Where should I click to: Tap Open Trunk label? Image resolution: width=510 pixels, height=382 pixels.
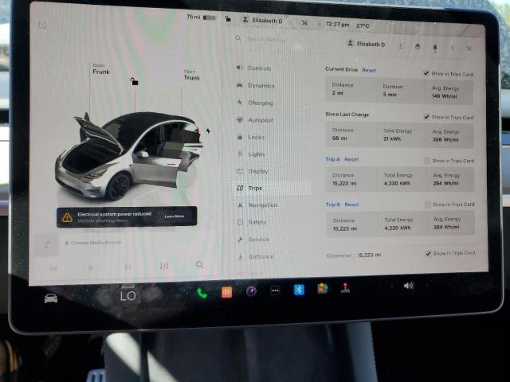tap(192, 75)
